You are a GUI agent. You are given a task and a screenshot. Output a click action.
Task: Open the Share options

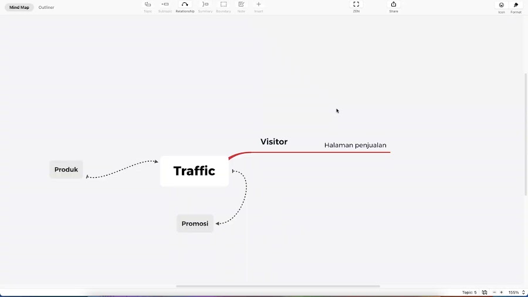(x=394, y=7)
